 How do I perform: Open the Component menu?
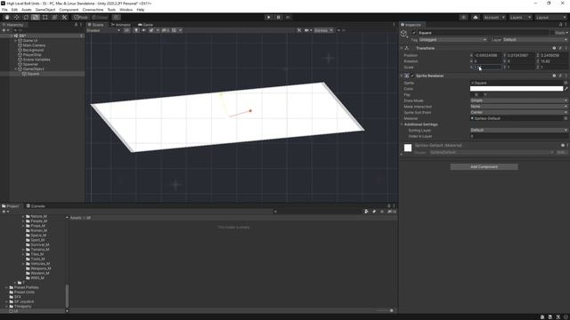click(69, 10)
